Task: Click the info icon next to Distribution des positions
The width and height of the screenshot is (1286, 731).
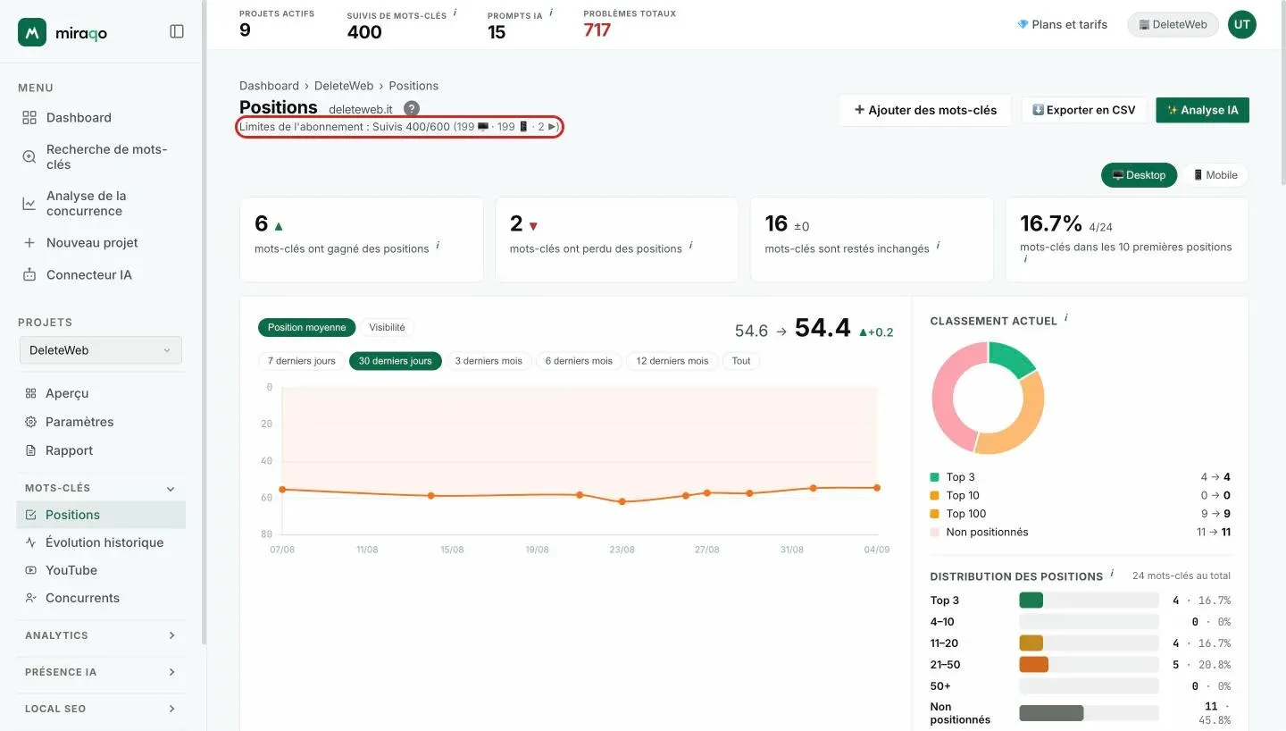Action: (1112, 574)
